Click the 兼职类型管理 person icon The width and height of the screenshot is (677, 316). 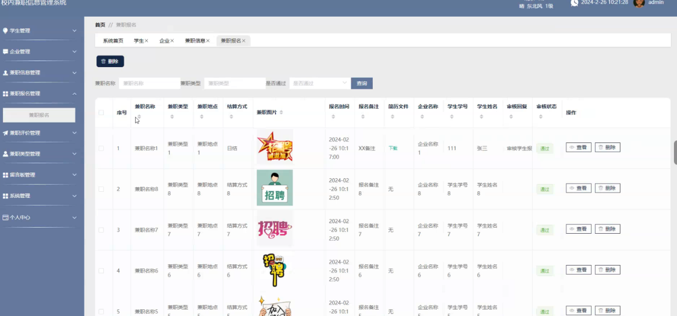6,154
